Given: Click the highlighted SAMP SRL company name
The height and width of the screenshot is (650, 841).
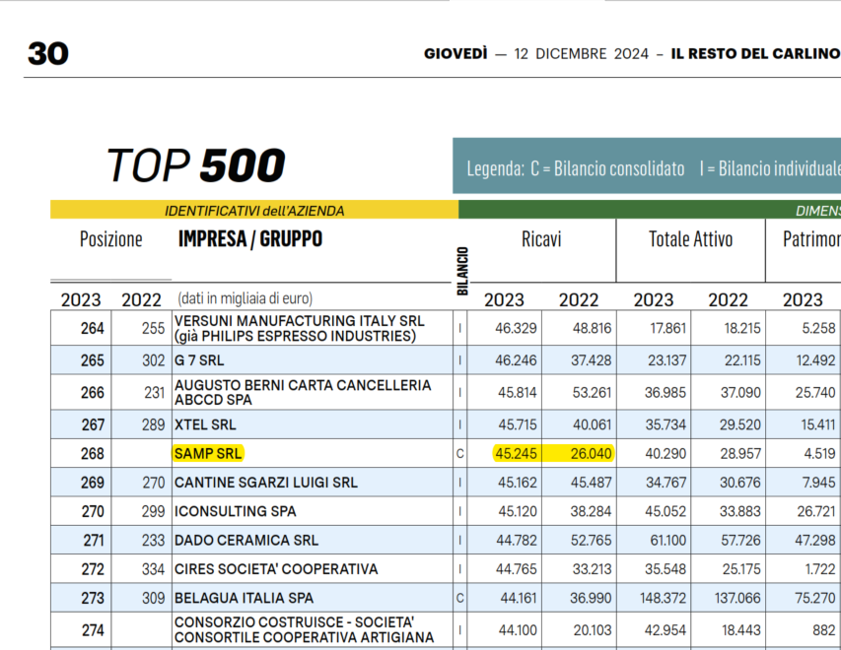Looking at the screenshot, I should 208,453.
